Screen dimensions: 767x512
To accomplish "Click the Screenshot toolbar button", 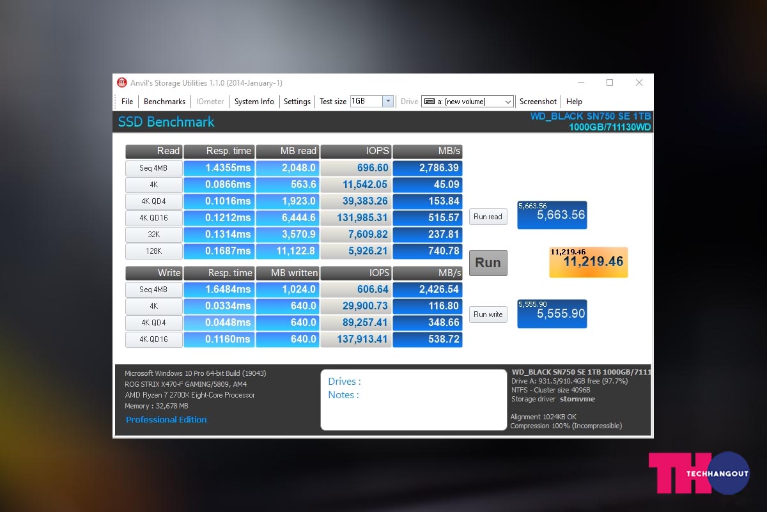I will pyautogui.click(x=538, y=102).
